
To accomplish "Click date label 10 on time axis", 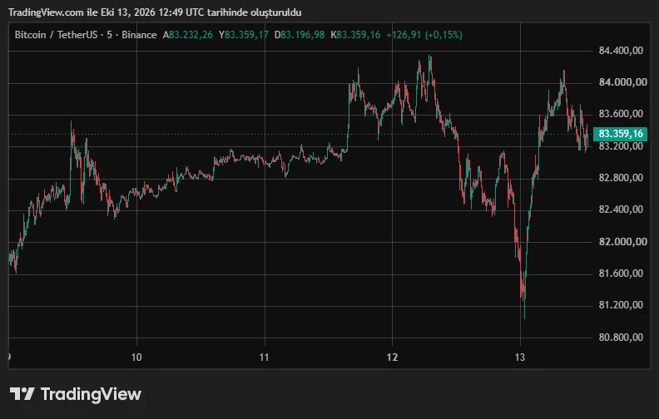I will [x=136, y=357].
